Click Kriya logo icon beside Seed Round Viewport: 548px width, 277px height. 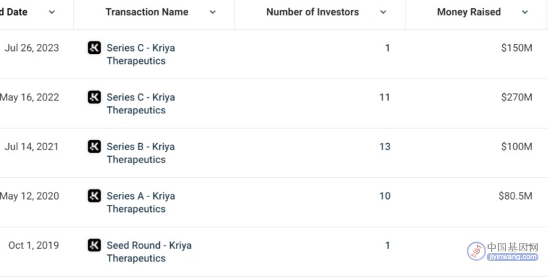pyautogui.click(x=94, y=245)
